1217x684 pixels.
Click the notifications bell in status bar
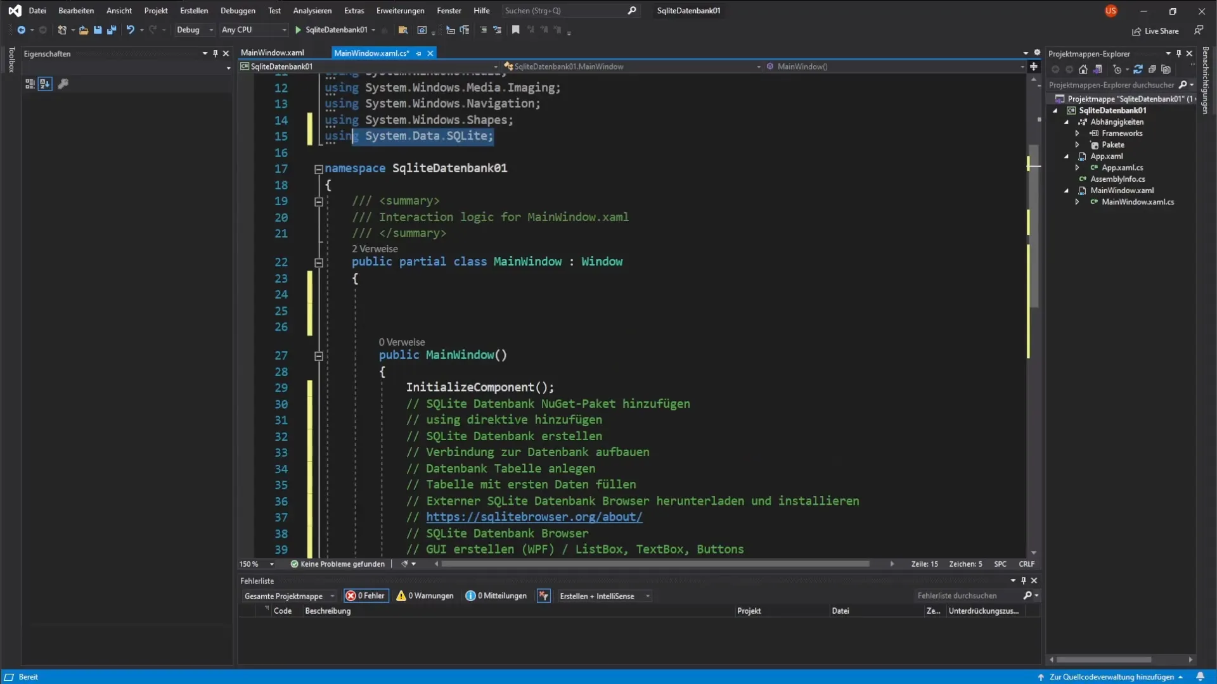[x=1200, y=677]
